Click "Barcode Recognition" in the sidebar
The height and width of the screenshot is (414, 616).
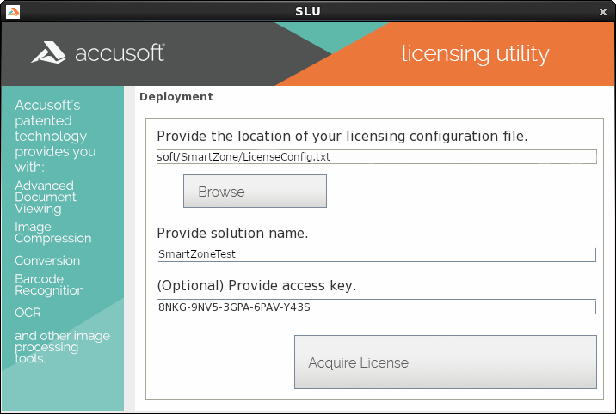coord(49,284)
